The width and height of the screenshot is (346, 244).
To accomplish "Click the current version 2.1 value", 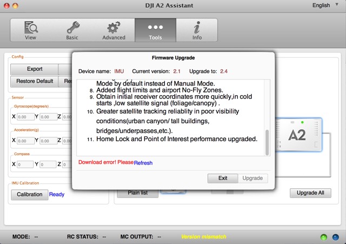I will 177,71.
